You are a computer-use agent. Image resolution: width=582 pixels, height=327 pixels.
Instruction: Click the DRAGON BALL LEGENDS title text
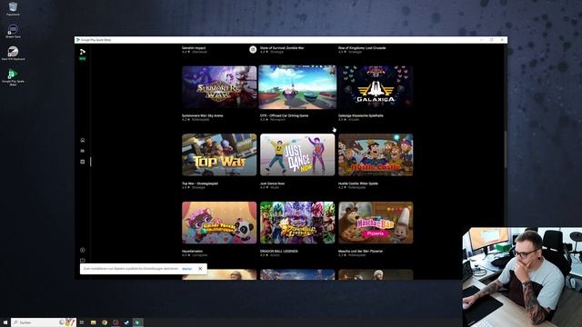tap(279, 251)
